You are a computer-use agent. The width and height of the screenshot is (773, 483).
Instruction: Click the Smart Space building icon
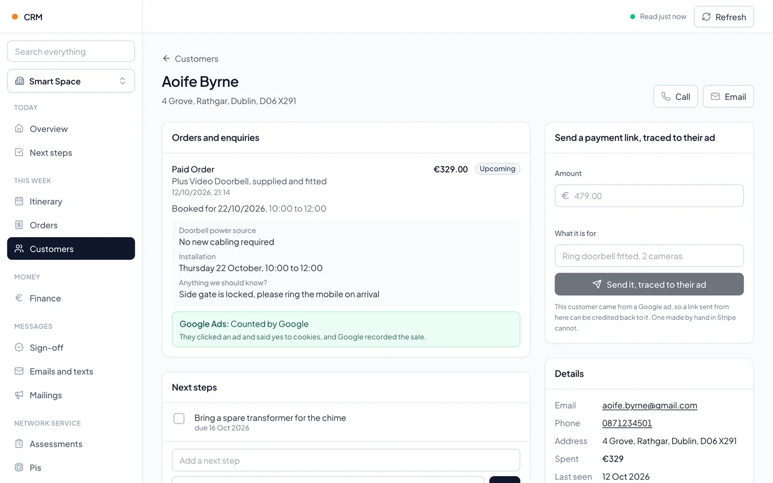click(x=20, y=81)
